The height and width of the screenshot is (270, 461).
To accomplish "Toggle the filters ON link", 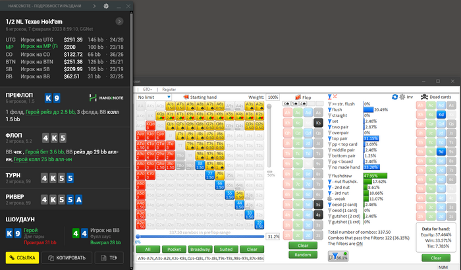I will pyautogui.click(x=360, y=244).
